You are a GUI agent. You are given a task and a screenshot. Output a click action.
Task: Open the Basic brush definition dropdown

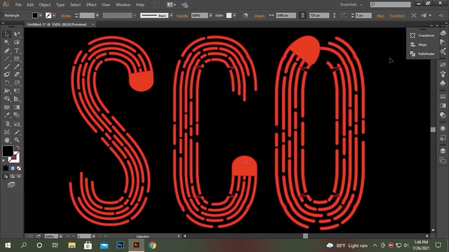point(171,15)
